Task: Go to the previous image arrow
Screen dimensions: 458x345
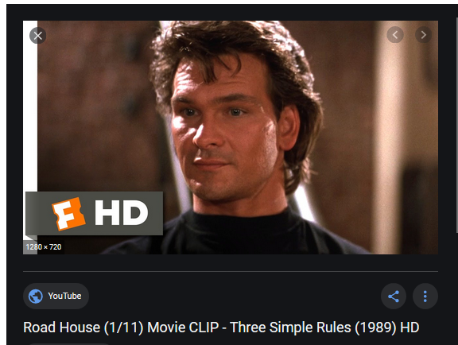Action: click(x=395, y=35)
